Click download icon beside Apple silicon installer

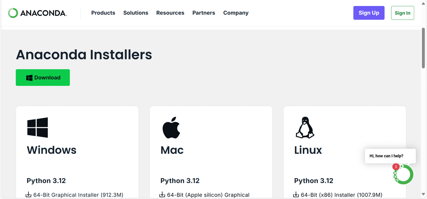(163, 195)
